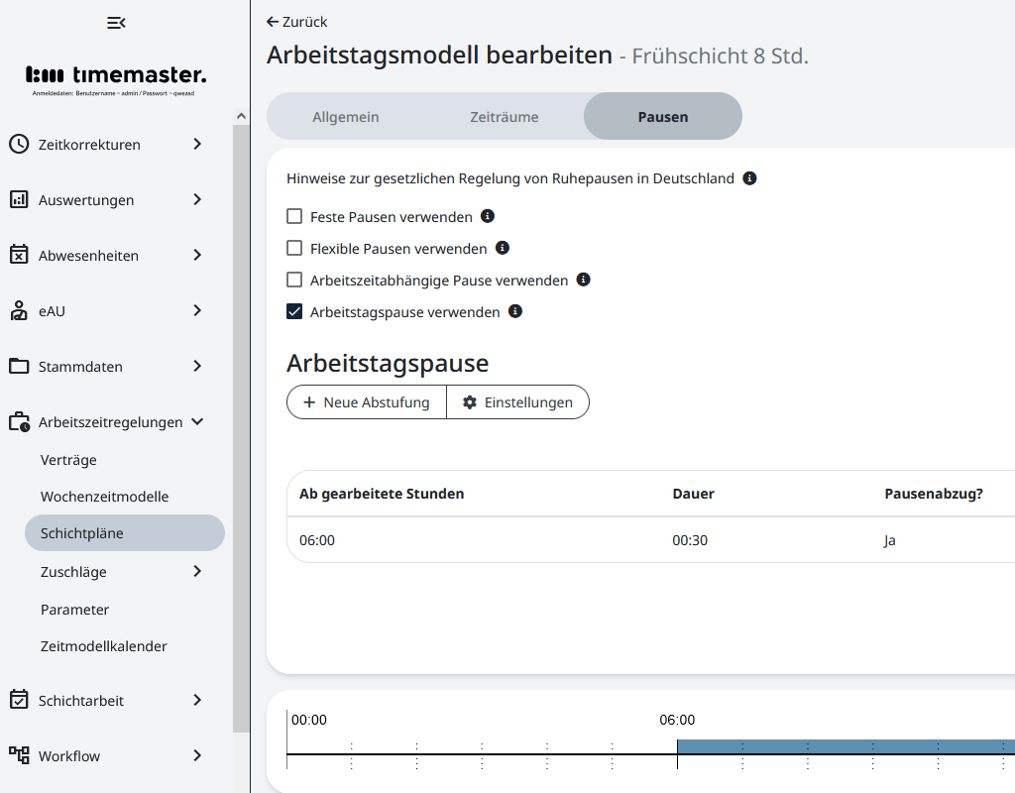Image resolution: width=1015 pixels, height=793 pixels.
Task: Switch to the Zeiträume tab
Action: pos(503,116)
